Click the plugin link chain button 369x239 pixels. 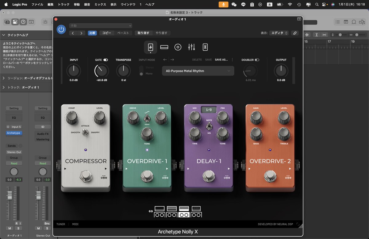(x=295, y=33)
